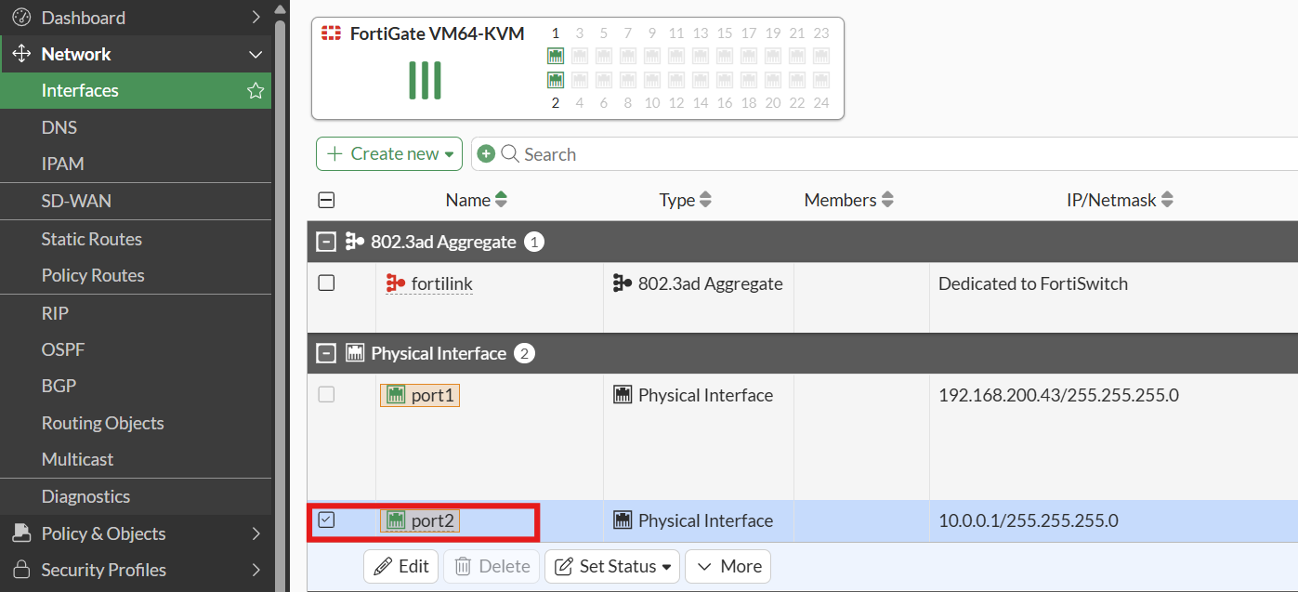Click the search magnifier icon
This screenshot has width=1298, height=592.
(x=510, y=153)
